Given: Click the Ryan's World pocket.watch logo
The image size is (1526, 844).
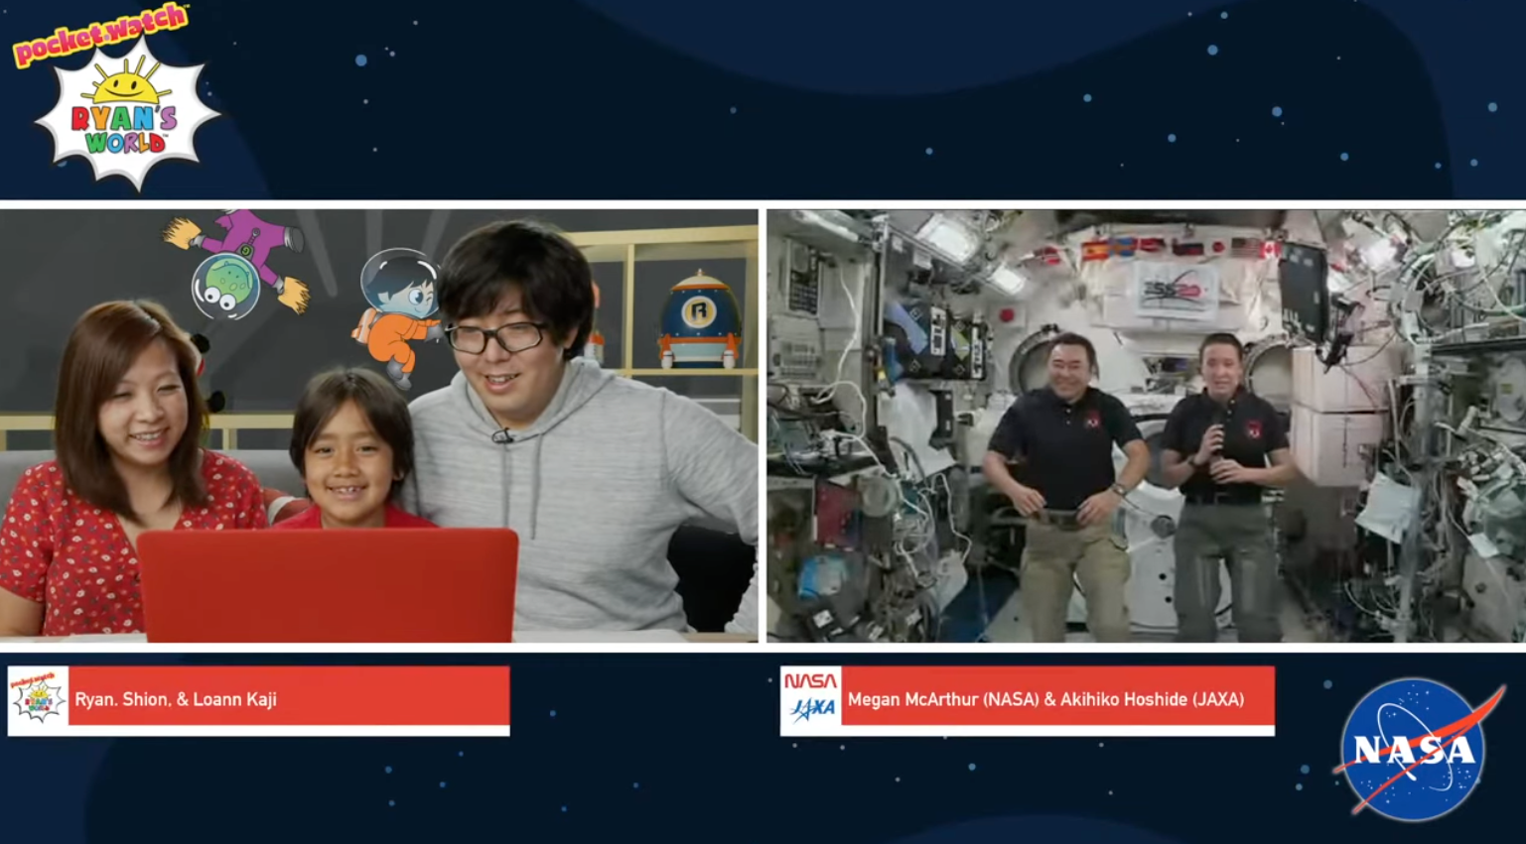Looking at the screenshot, I should [116, 96].
